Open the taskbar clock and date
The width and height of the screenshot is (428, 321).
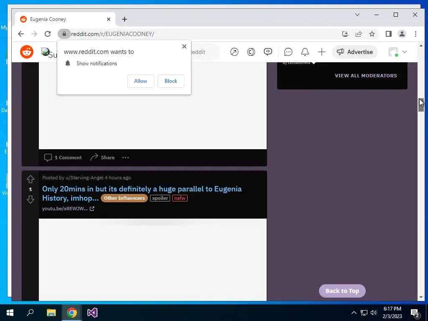[392, 313]
